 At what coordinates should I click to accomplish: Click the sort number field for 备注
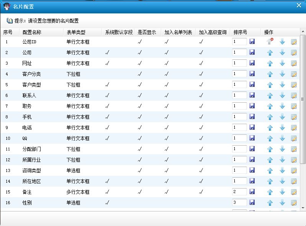239,192
